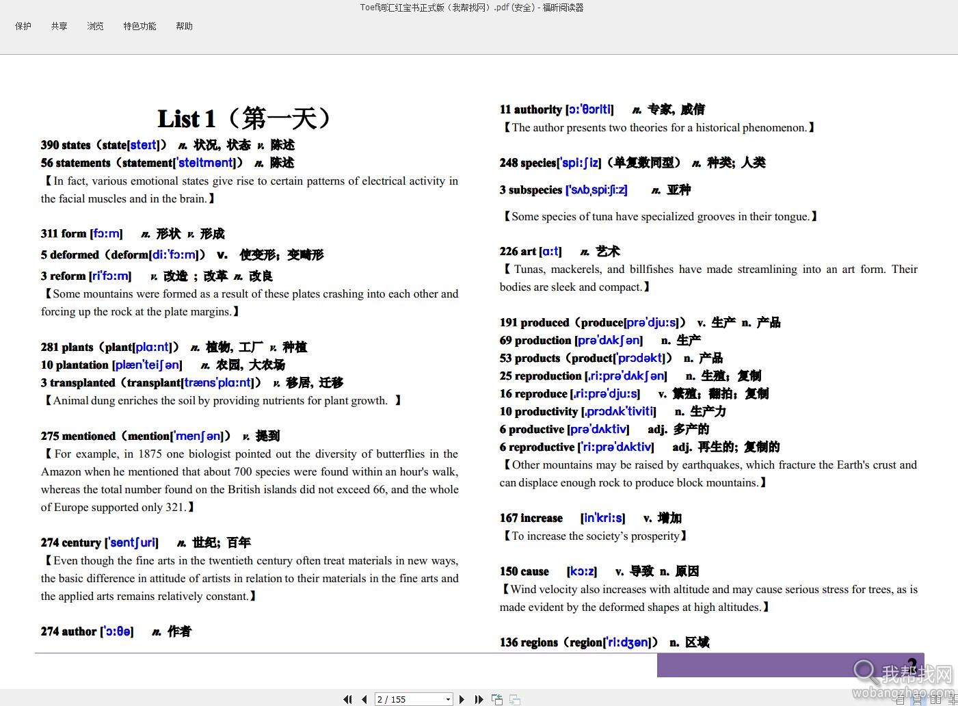The height and width of the screenshot is (706, 958).
Task: Click the entry '274 century'
Action: tap(146, 542)
